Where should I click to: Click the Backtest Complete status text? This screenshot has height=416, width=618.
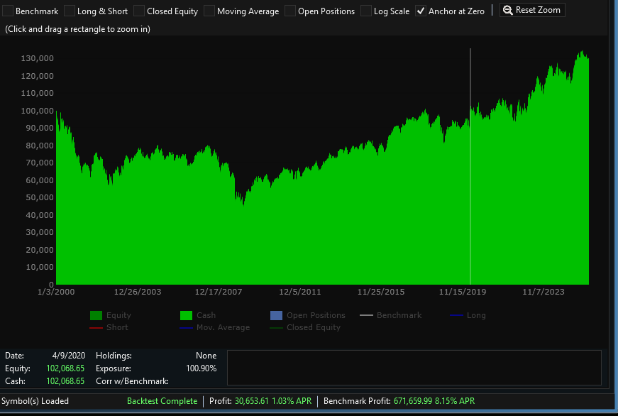tap(162, 401)
